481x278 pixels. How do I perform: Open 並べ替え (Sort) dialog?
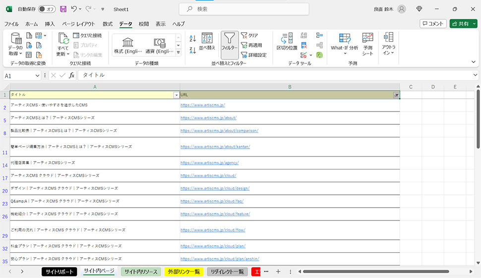pos(207,42)
